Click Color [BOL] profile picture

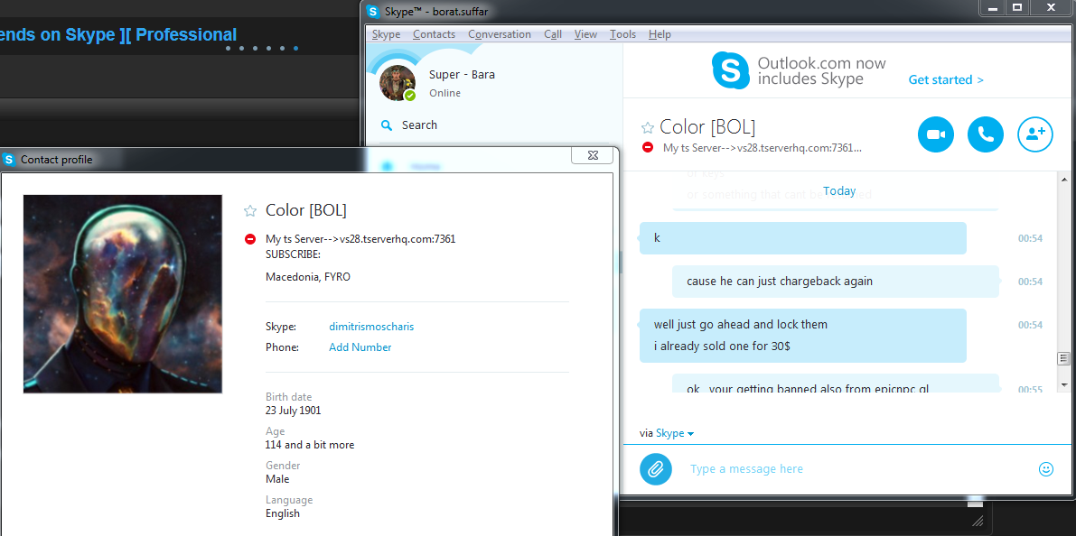click(x=123, y=294)
